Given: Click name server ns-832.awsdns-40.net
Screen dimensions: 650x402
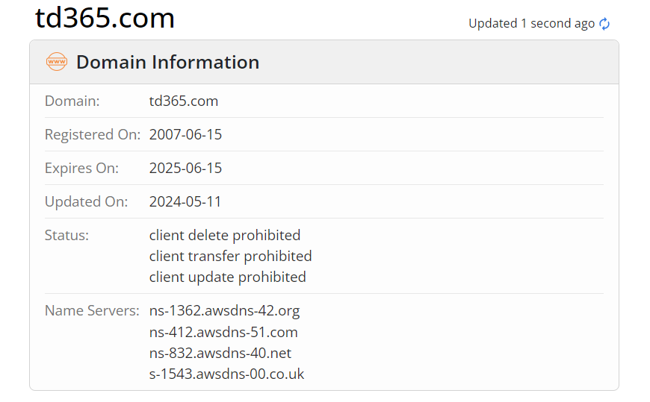Looking at the screenshot, I should [x=220, y=353].
